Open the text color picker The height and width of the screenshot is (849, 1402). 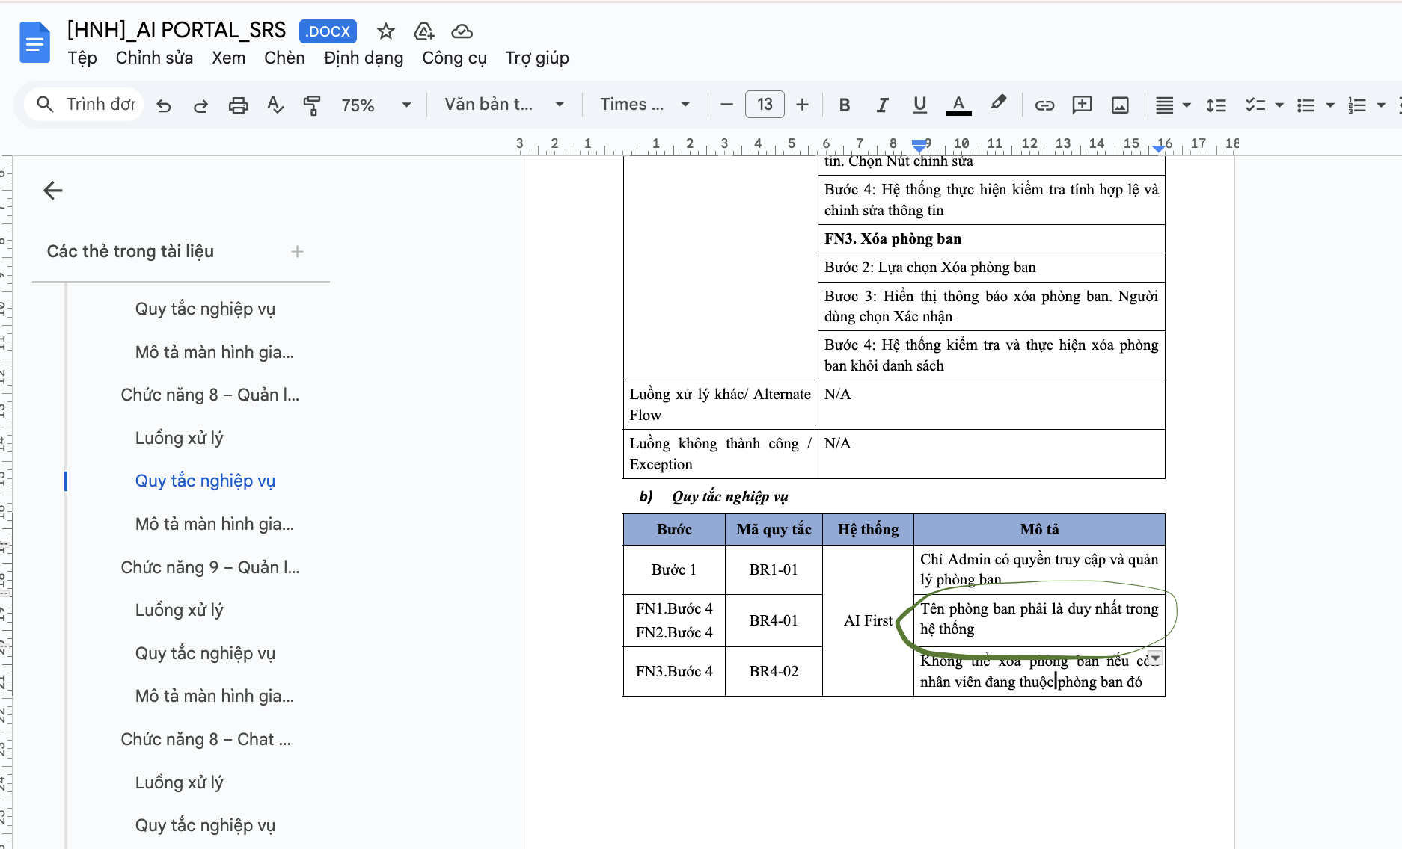(958, 105)
